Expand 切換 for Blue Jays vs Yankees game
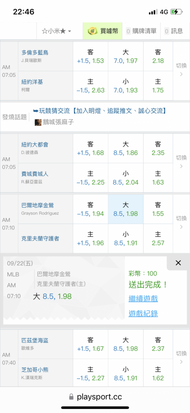 tap(181, 71)
